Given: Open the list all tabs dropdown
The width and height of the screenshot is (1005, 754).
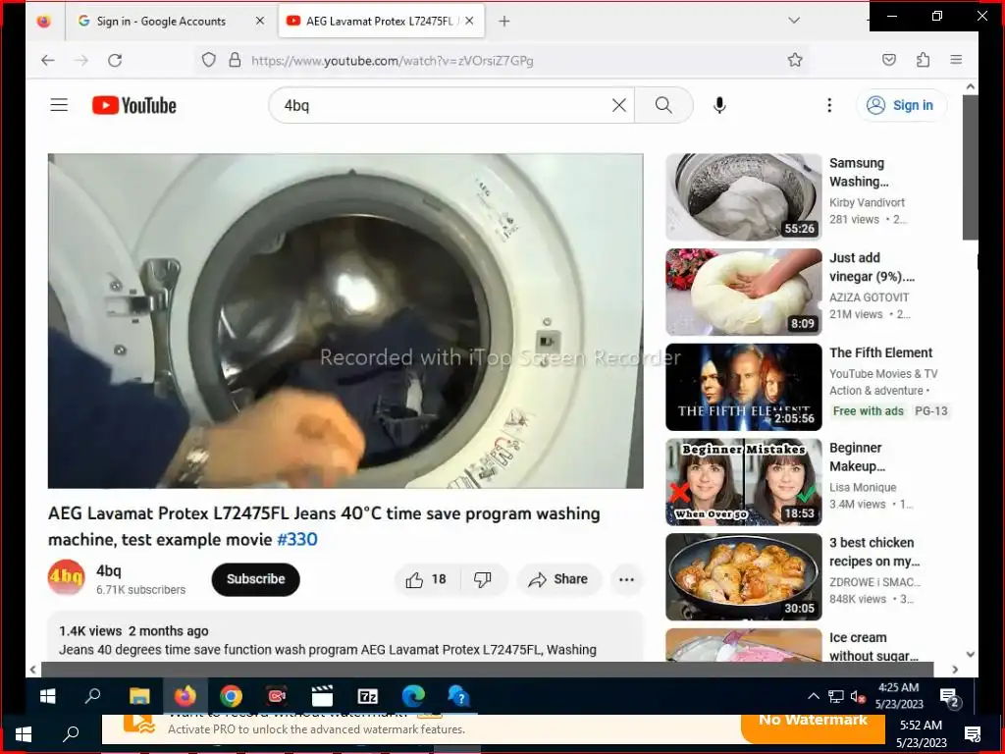Looking at the screenshot, I should pyautogui.click(x=794, y=21).
